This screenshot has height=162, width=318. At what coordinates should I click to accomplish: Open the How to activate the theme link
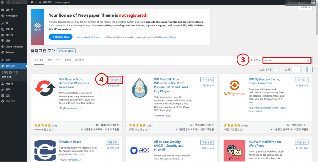coord(88,37)
